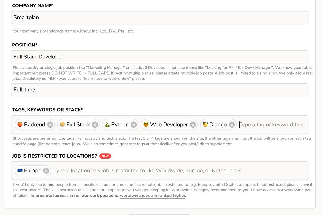Click the EU flag icon on Europe tag
The width and height of the screenshot is (322, 215).
[20, 170]
